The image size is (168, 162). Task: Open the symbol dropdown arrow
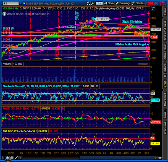[21, 3]
